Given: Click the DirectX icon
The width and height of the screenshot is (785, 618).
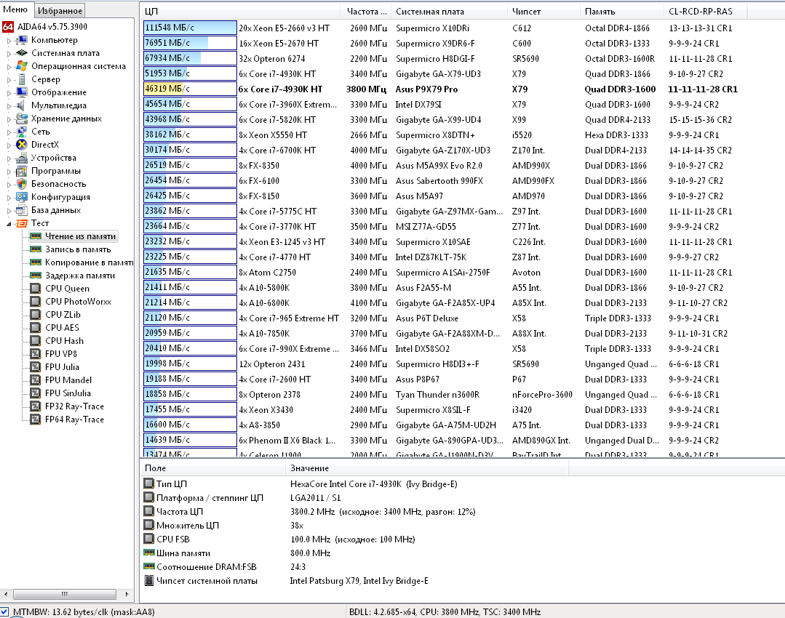Looking at the screenshot, I should (22, 145).
